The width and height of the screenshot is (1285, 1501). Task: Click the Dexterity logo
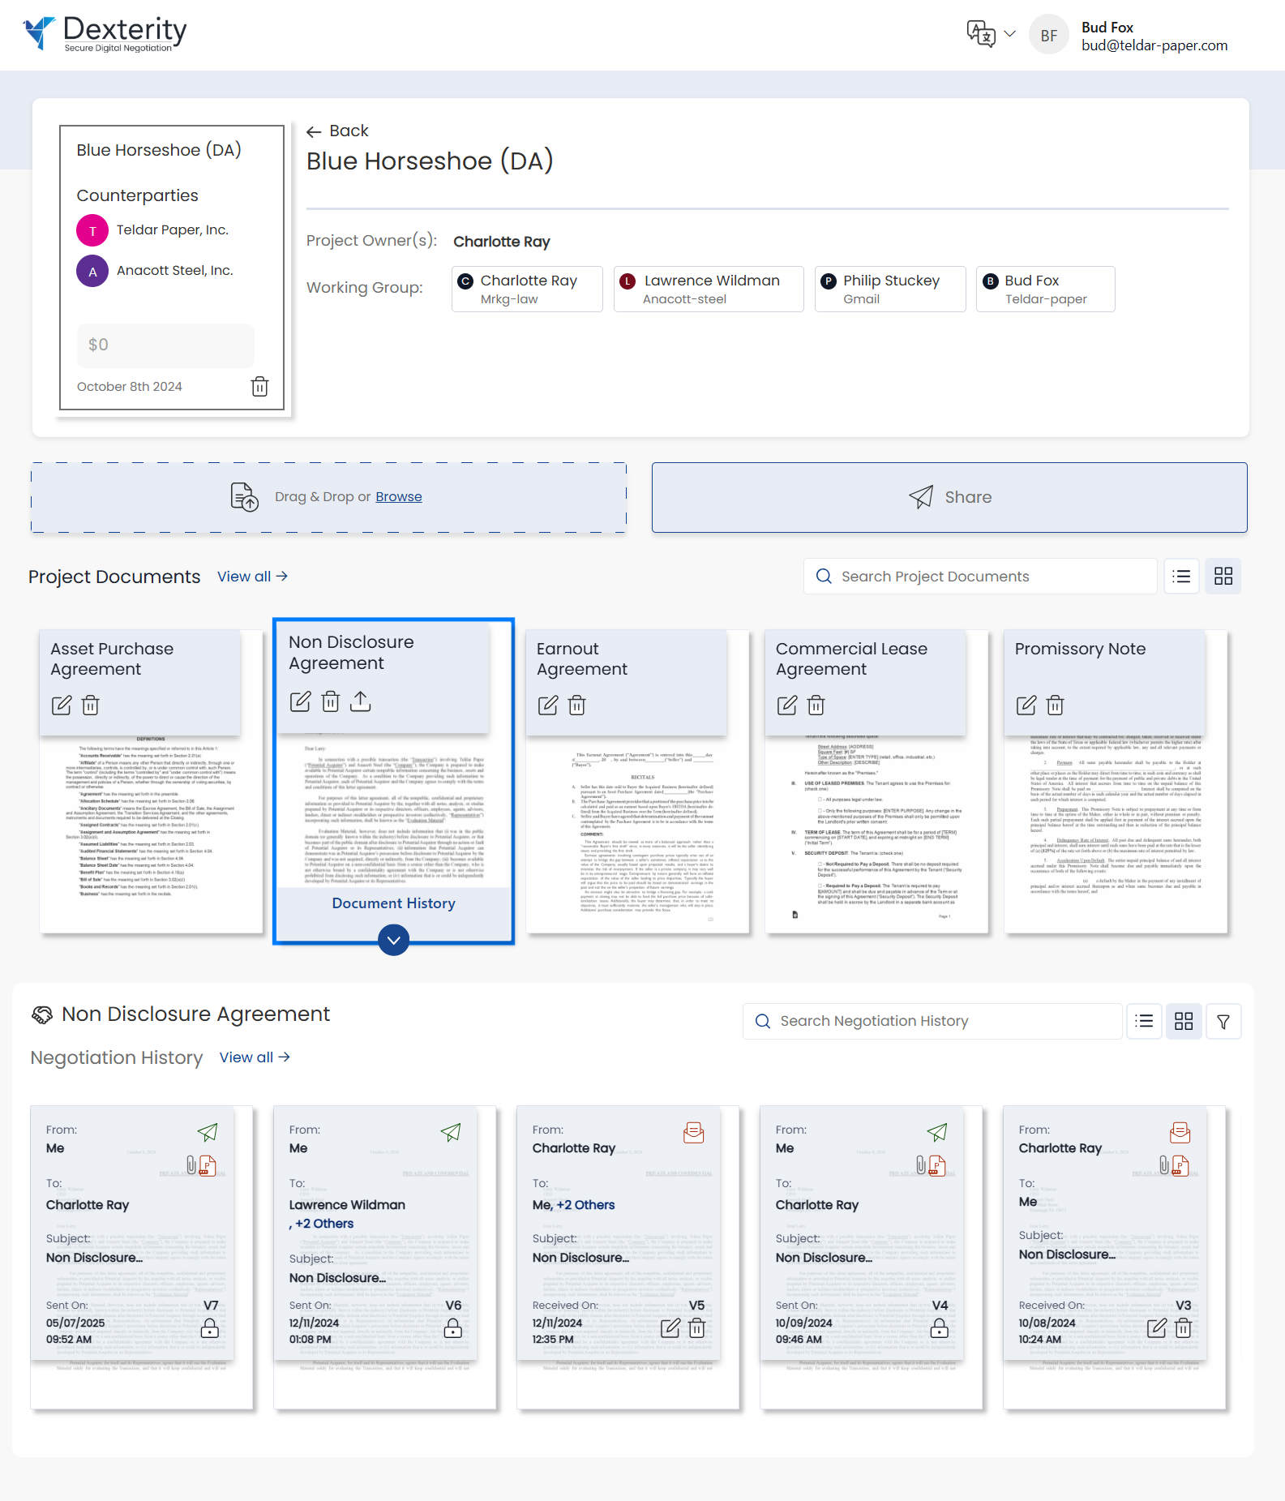[x=105, y=34]
